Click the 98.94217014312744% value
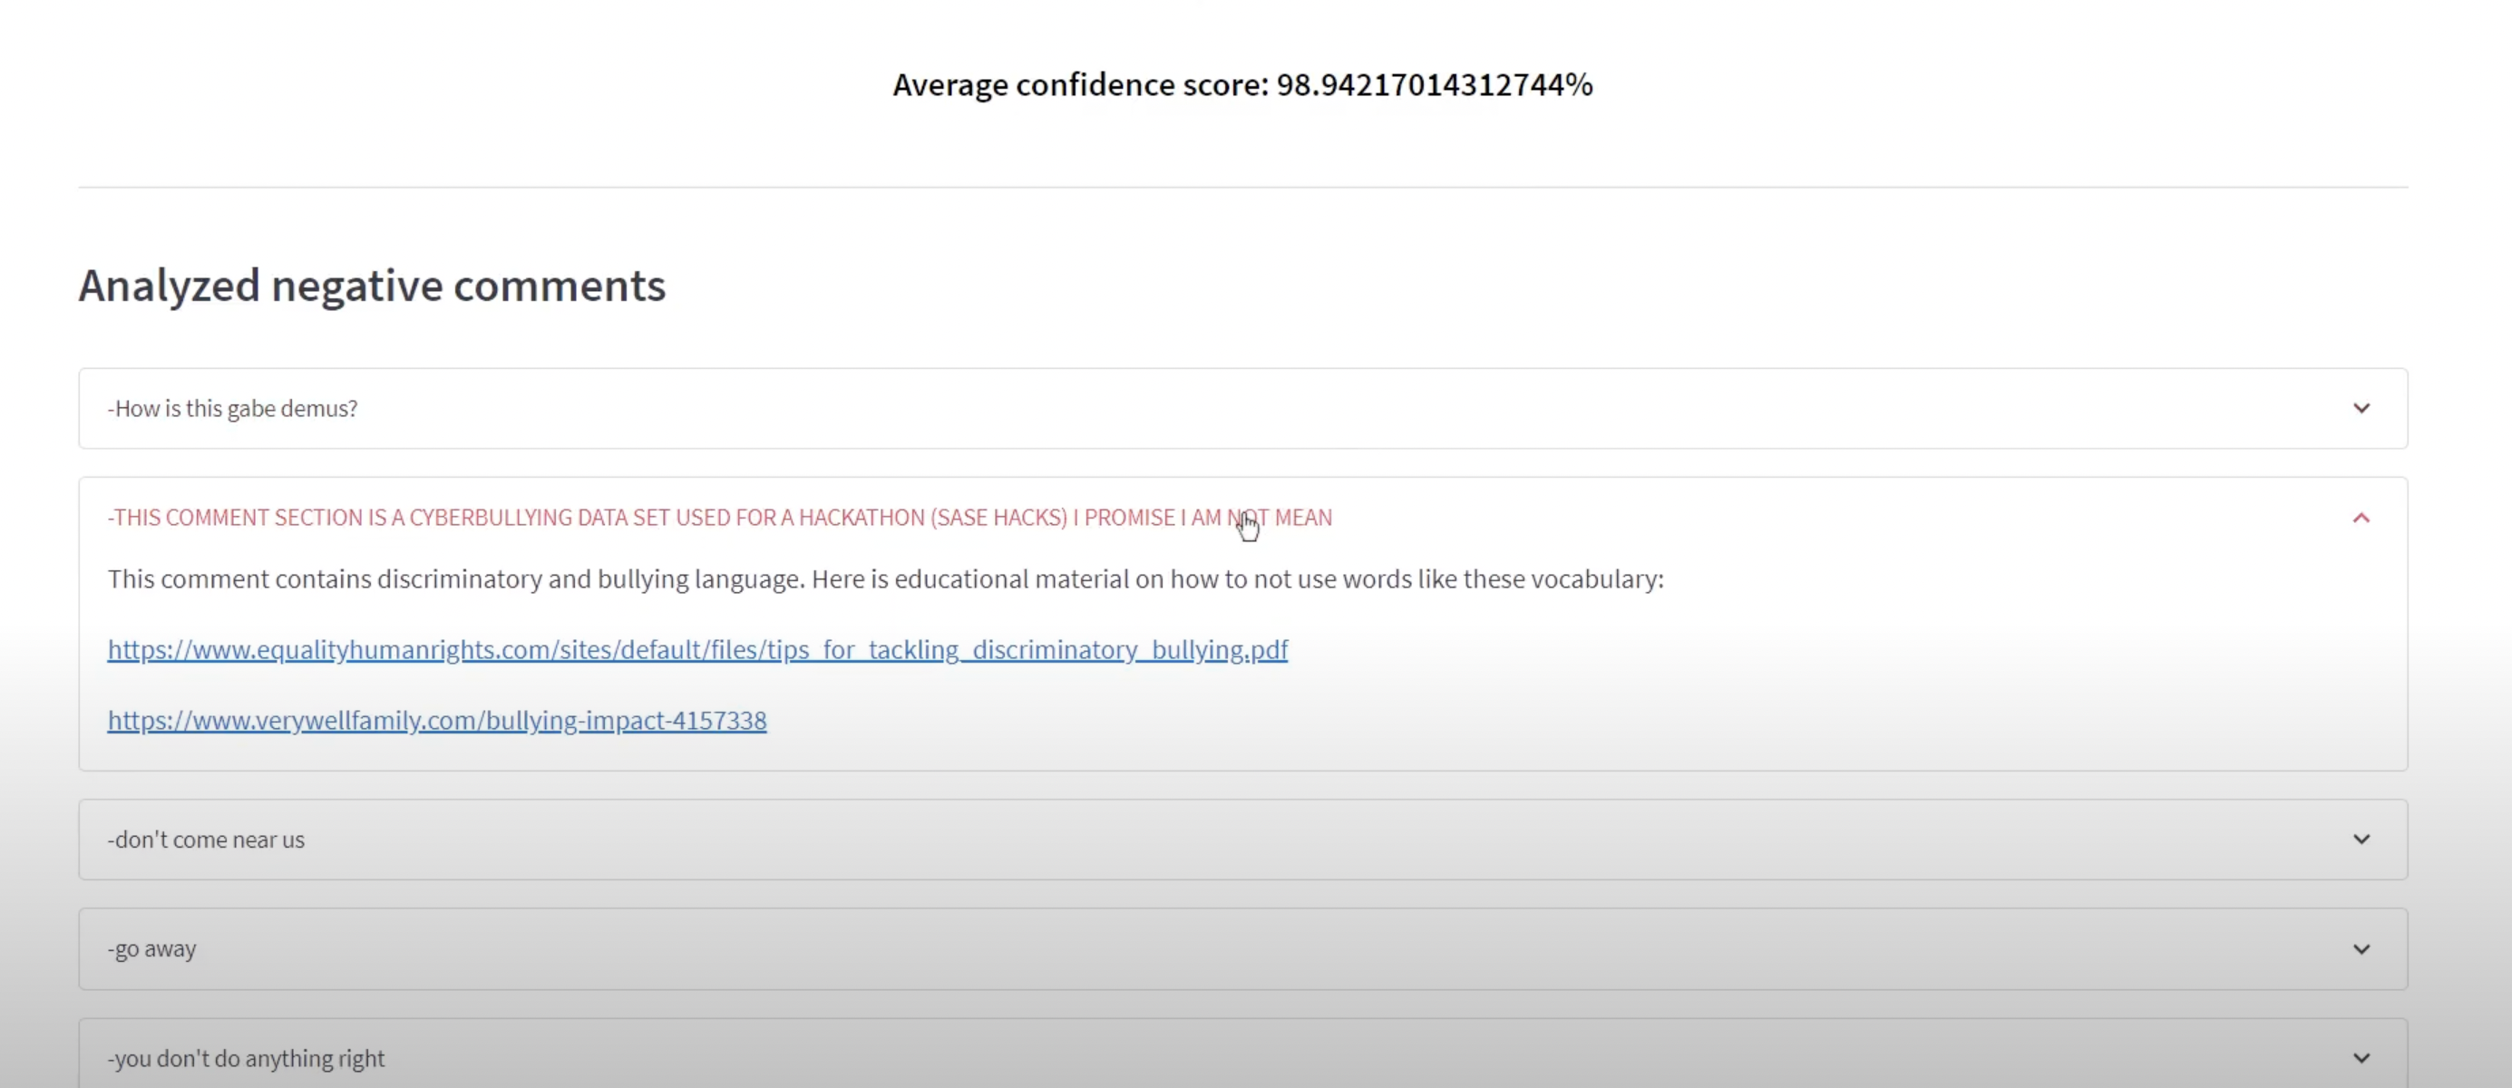2512x1088 pixels. [x=1435, y=85]
